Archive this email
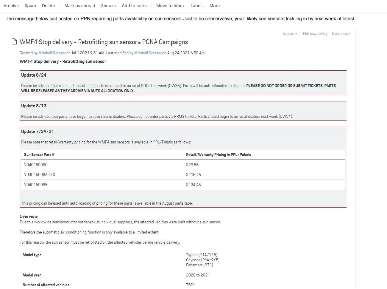 coord(11,6)
